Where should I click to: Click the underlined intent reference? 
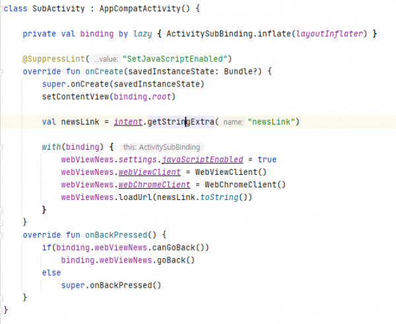128,121
